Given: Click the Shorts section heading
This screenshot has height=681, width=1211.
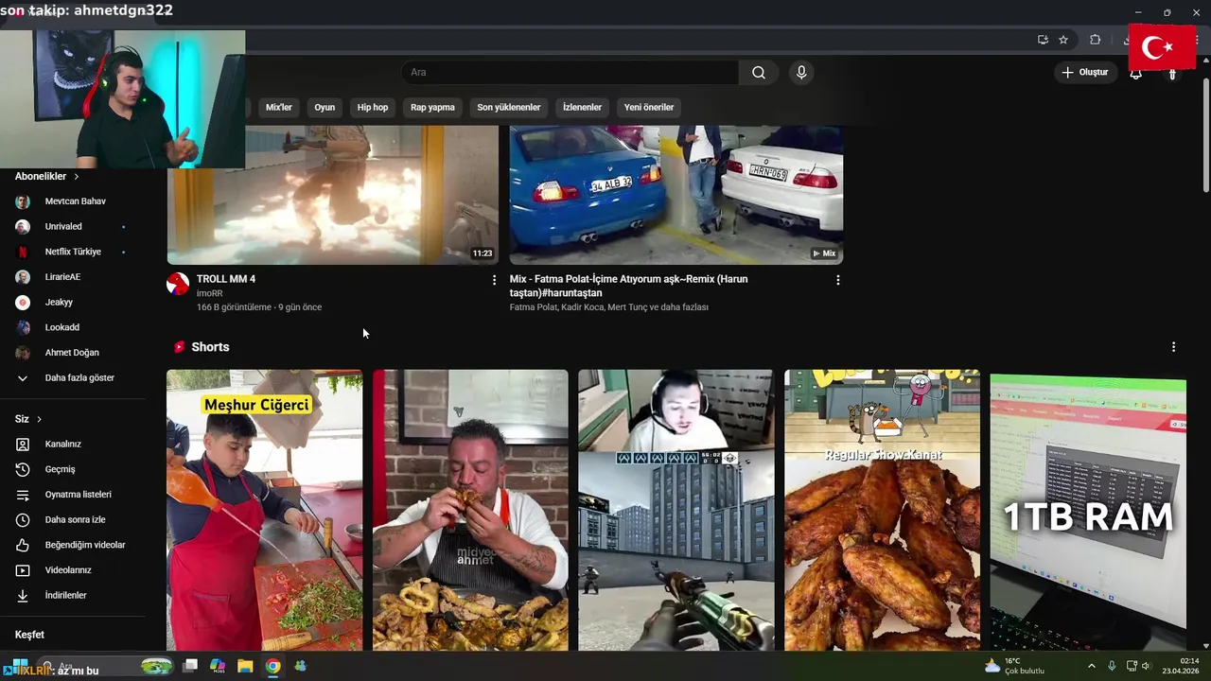Looking at the screenshot, I should pyautogui.click(x=210, y=347).
